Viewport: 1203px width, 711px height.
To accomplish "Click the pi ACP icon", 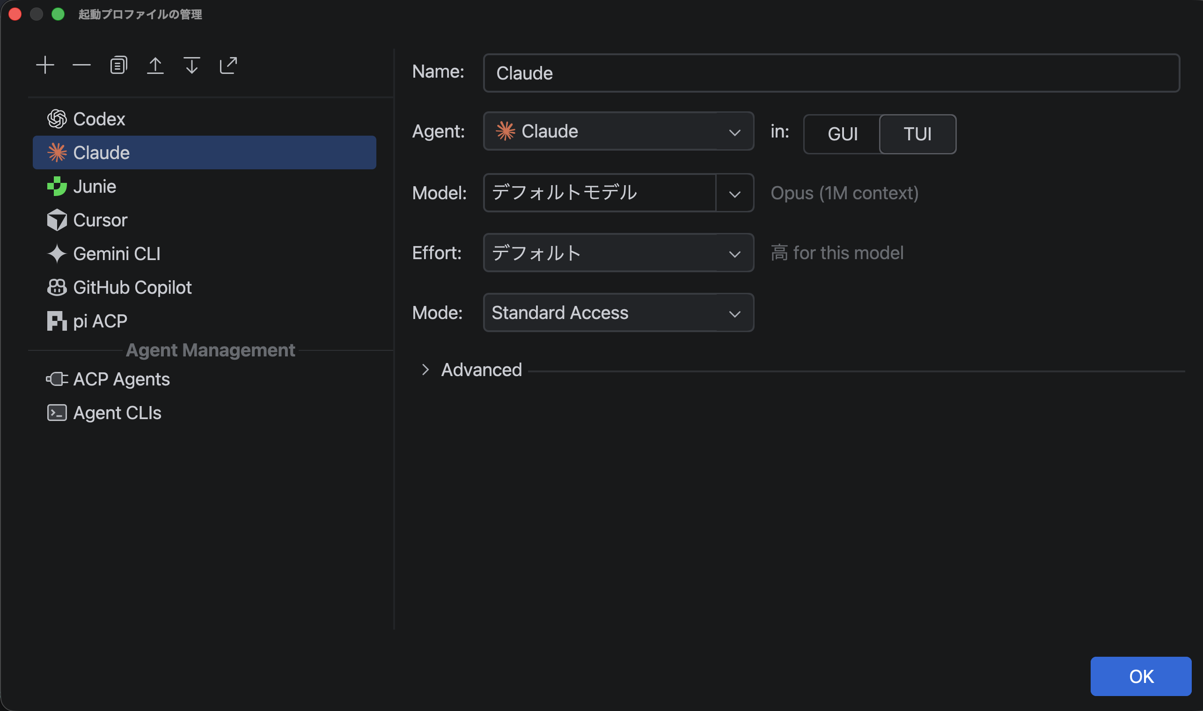I will 57,321.
